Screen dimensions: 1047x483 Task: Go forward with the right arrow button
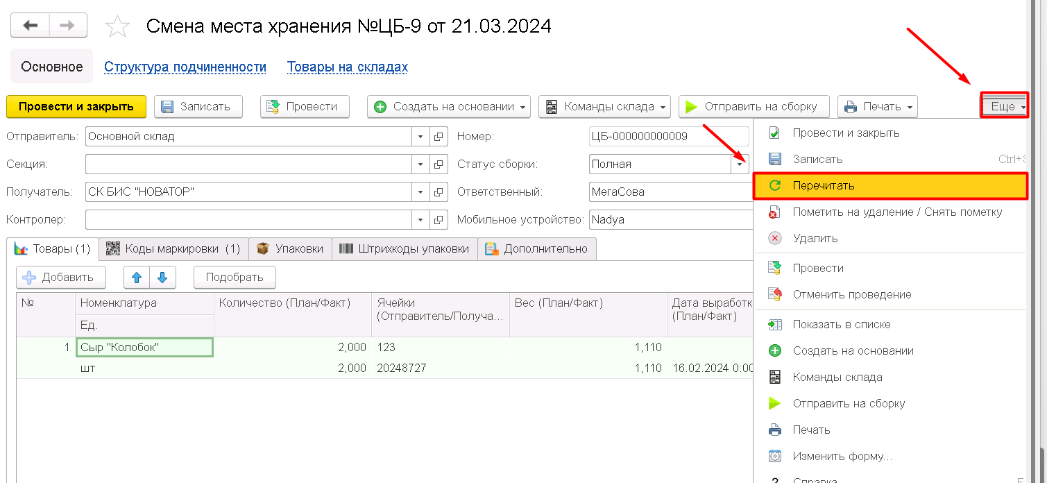point(67,26)
